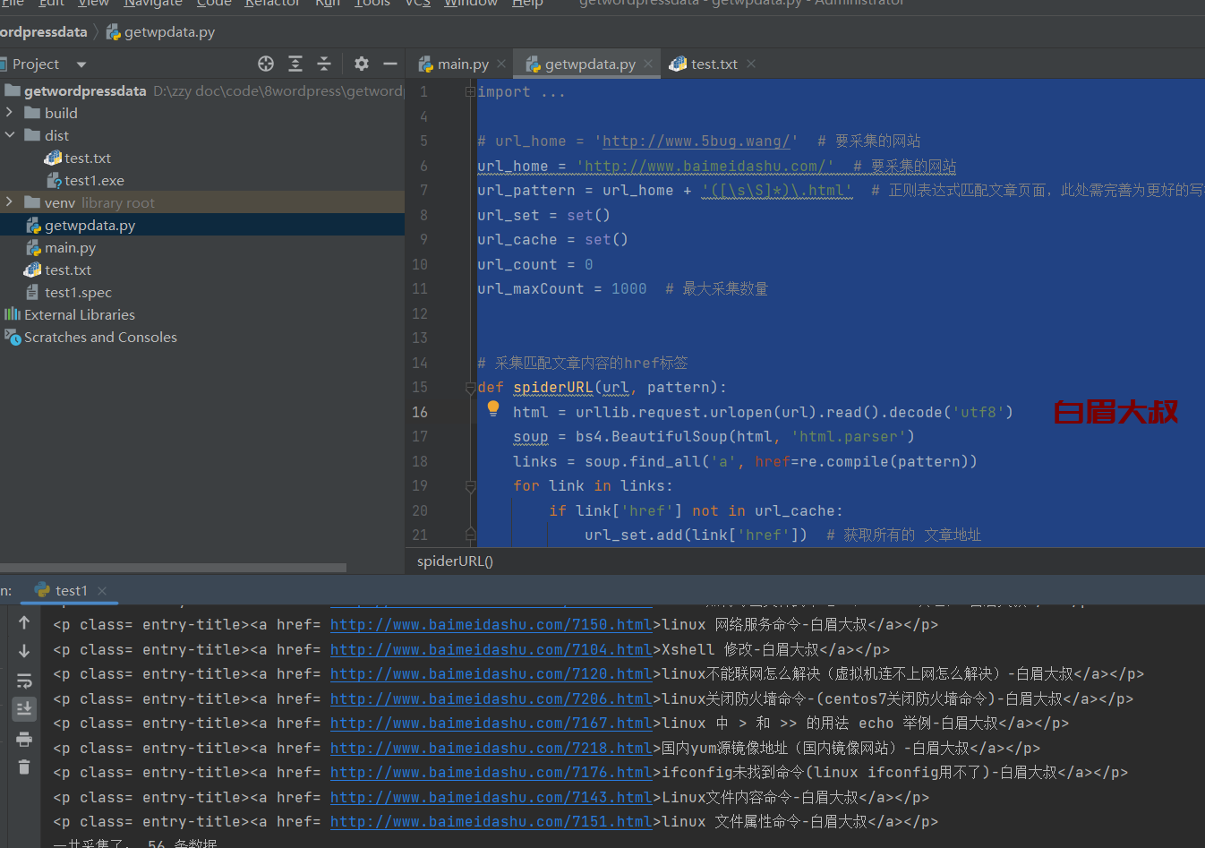The width and height of the screenshot is (1205, 848).
Task: Open the VCS menu
Action: (x=418, y=4)
